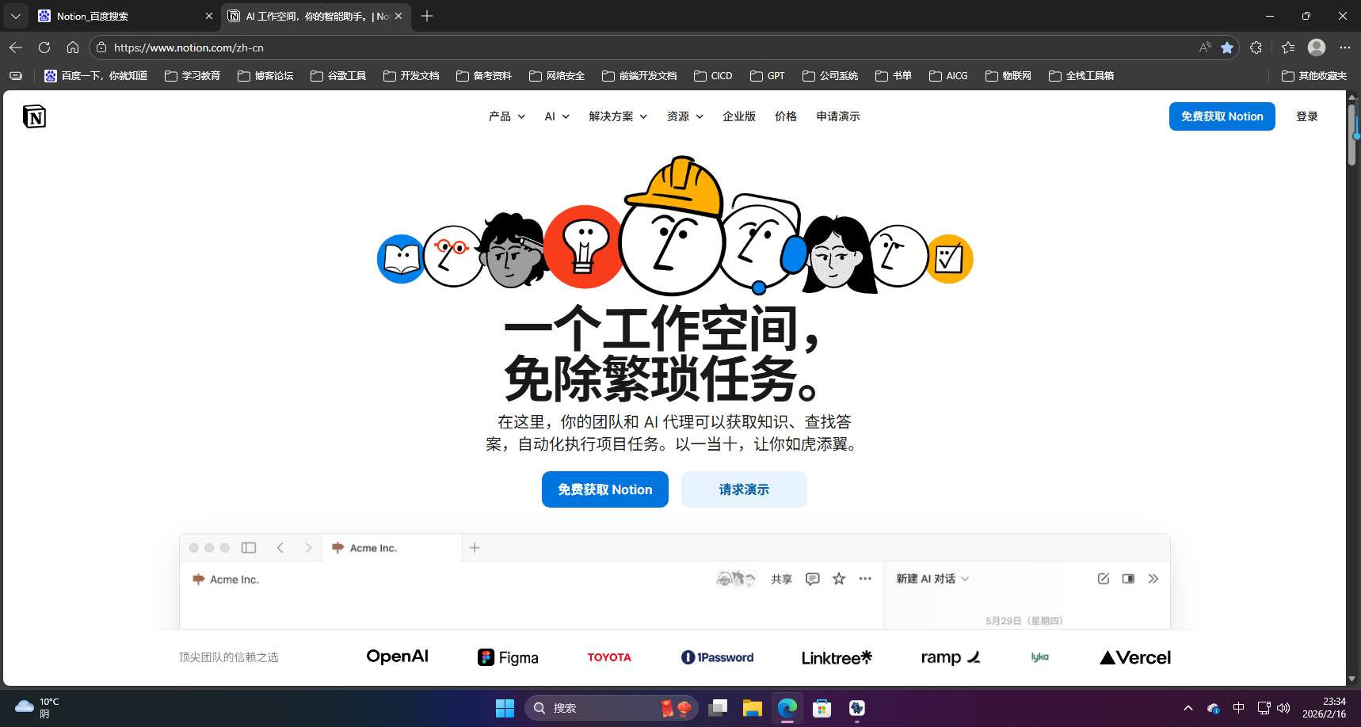Image resolution: width=1361 pixels, height=727 pixels.
Task: Open browser home page icon
Action: [x=73, y=48]
